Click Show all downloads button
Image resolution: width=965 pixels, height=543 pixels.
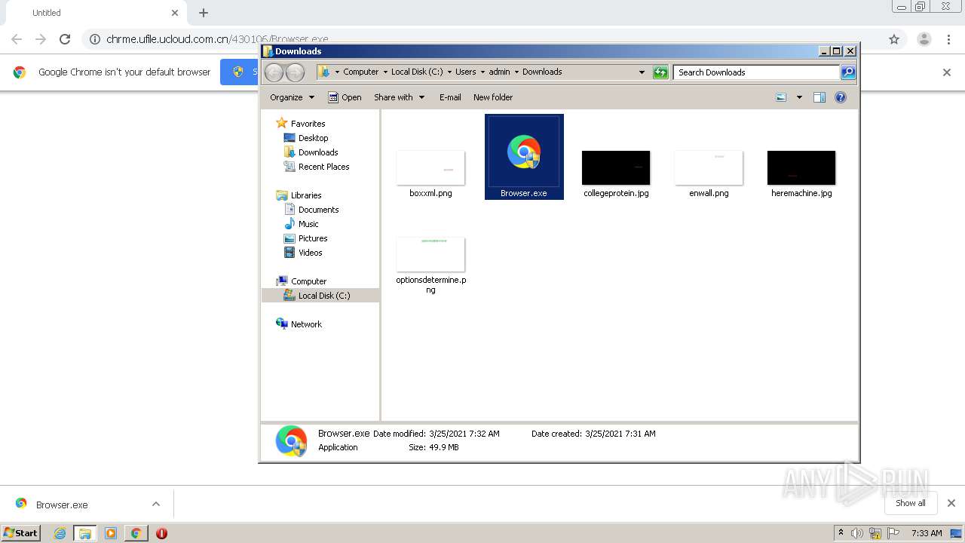click(911, 503)
